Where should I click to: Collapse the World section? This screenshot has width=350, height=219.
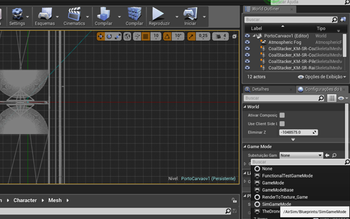pyautogui.click(x=245, y=107)
